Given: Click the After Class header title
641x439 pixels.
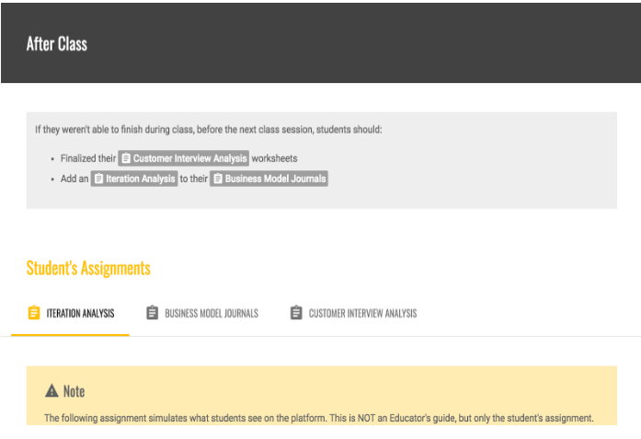Looking at the screenshot, I should click(x=57, y=43).
